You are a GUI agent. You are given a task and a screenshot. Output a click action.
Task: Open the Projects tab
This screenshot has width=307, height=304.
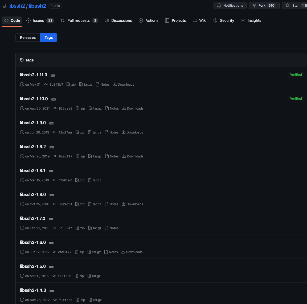175,20
